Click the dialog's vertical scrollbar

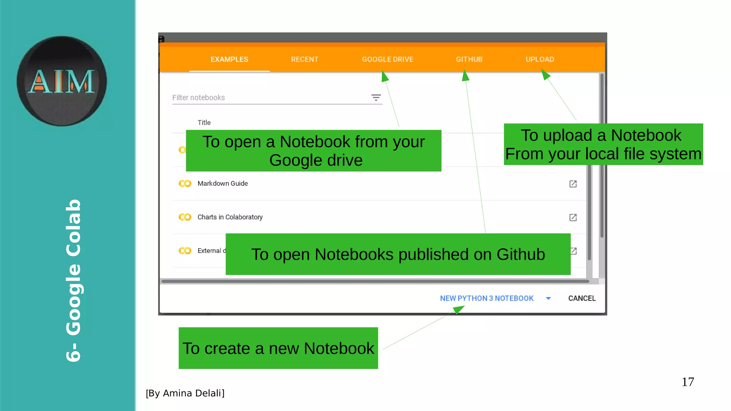(x=602, y=156)
